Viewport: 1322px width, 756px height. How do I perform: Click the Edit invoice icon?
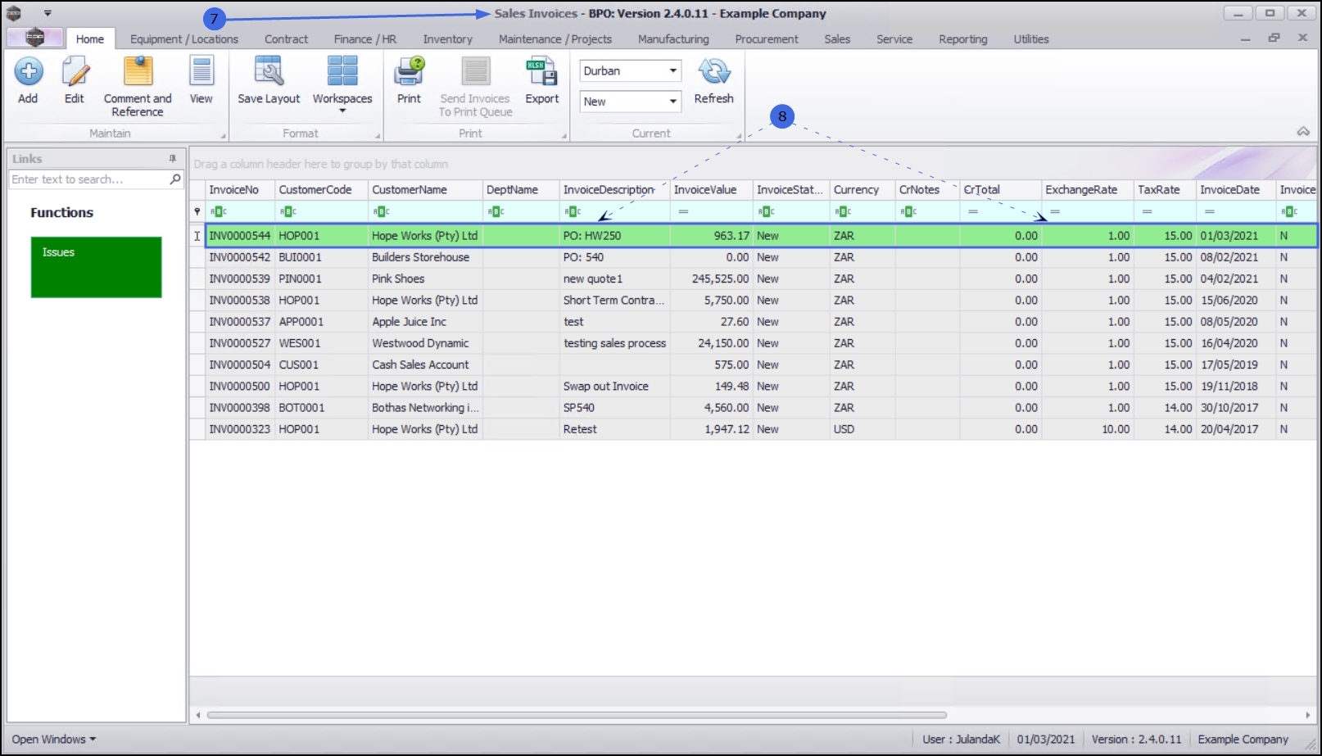75,72
